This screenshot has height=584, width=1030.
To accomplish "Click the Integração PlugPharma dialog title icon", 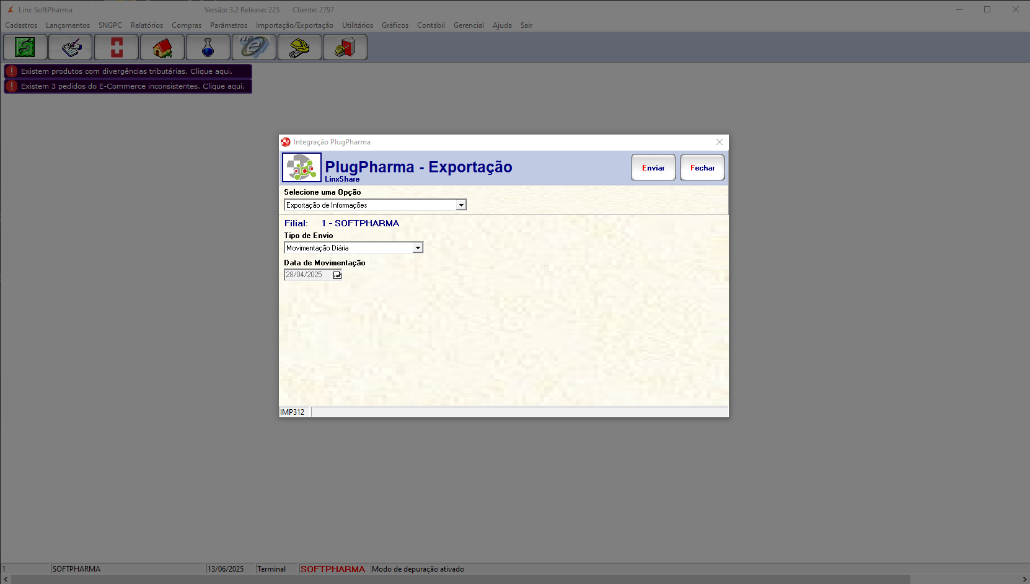I will pyautogui.click(x=286, y=142).
